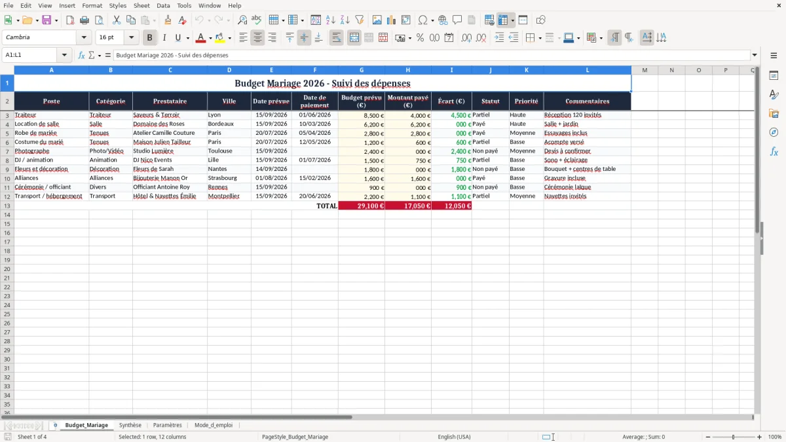Viewport: 786px width, 442px height.
Task: Insert a comment using the speech bubble icon
Action: click(457, 20)
